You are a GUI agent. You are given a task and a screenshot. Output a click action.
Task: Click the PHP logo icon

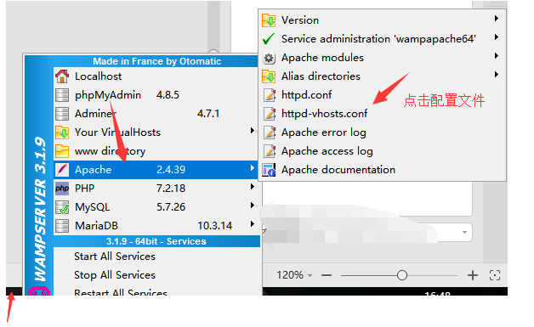coord(62,189)
